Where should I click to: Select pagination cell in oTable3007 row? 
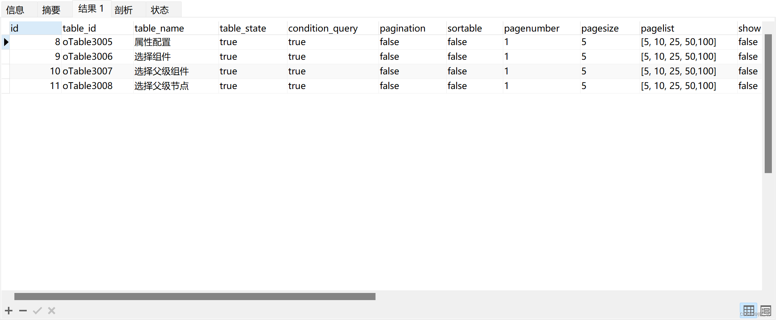[x=412, y=71]
